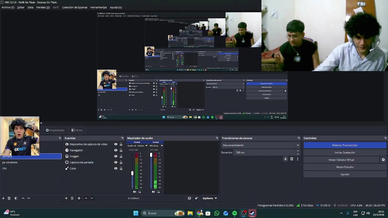Add a scene transition with the plus
The width and height of the screenshot is (388, 218).
tap(285, 159)
